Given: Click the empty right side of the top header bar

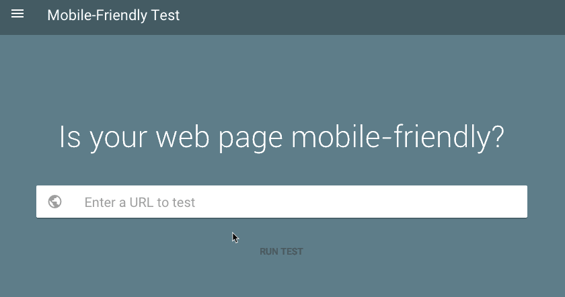Looking at the screenshot, I should click(404, 16).
